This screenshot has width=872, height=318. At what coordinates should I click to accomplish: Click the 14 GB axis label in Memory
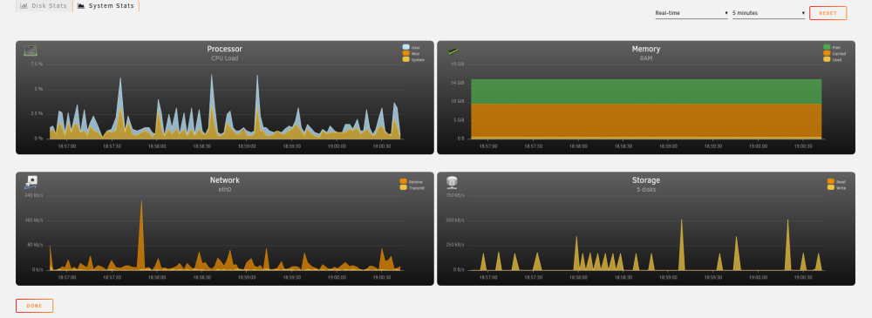click(x=457, y=83)
